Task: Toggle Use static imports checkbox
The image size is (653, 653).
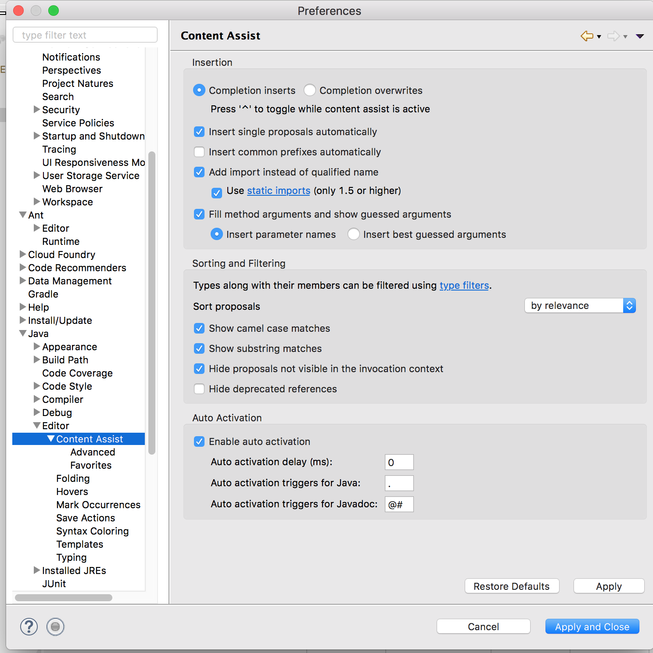Action: pos(217,193)
